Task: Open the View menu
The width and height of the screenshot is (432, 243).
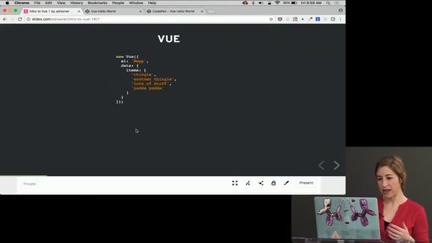Action: coord(61,3)
